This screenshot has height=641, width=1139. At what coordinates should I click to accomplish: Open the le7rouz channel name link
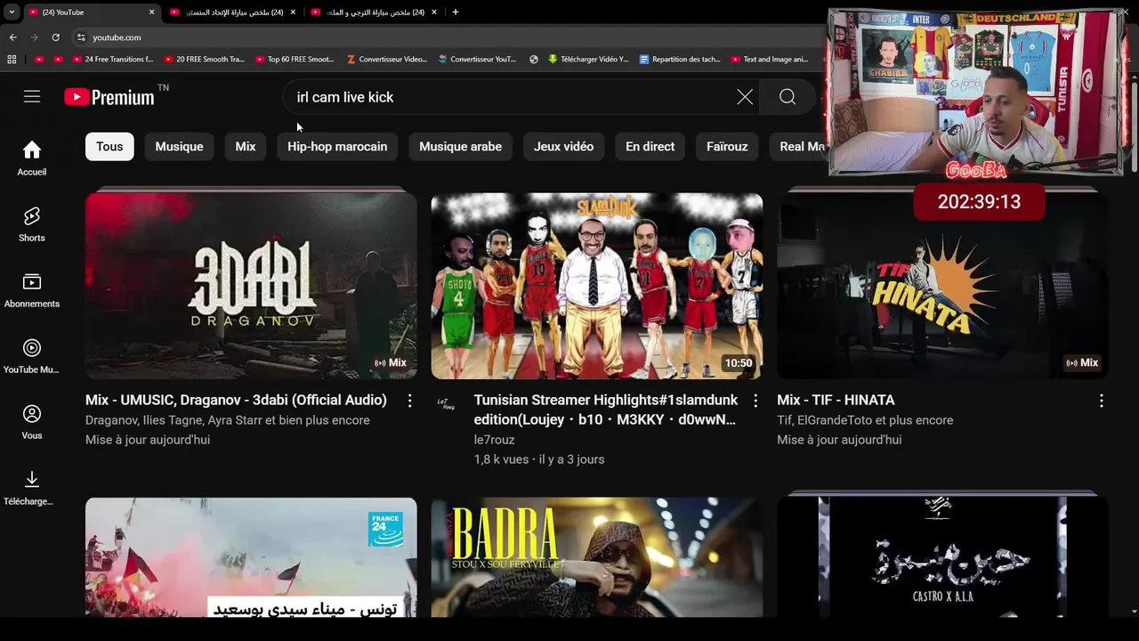[494, 440]
